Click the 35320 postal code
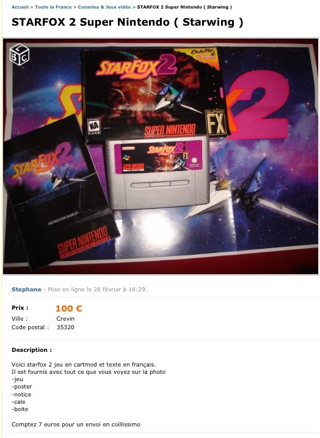Screen dimensions: 320x438 point(65,327)
